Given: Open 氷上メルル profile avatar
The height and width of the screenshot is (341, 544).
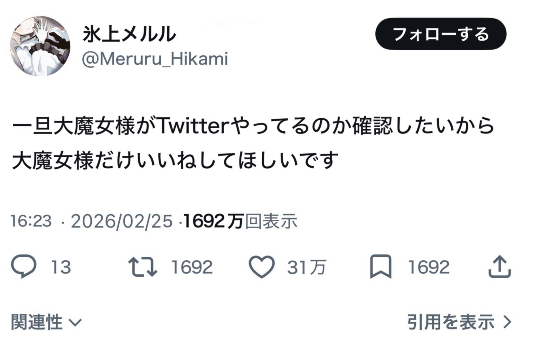Looking at the screenshot, I should coord(40,46).
